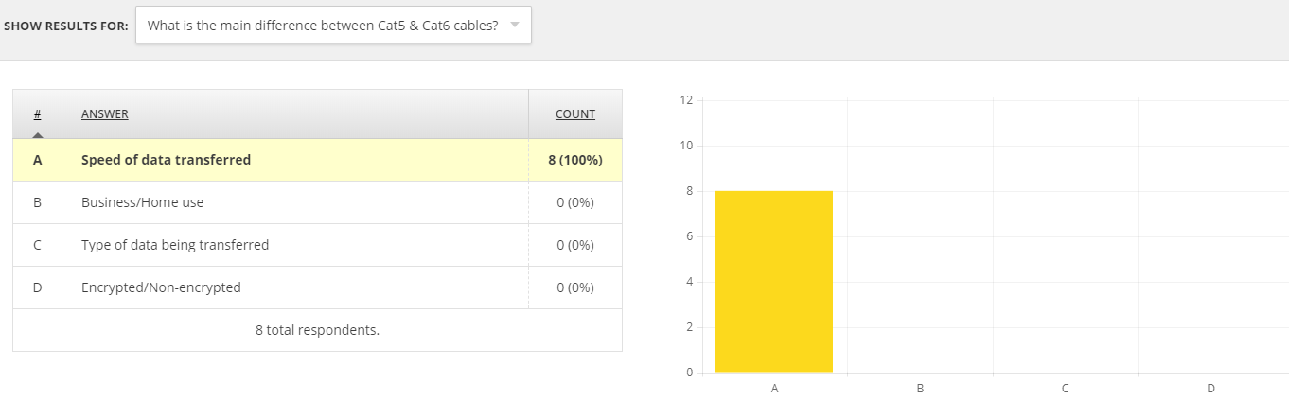Click chart axis label B
Screen dimensions: 1289x400
[x=920, y=388]
